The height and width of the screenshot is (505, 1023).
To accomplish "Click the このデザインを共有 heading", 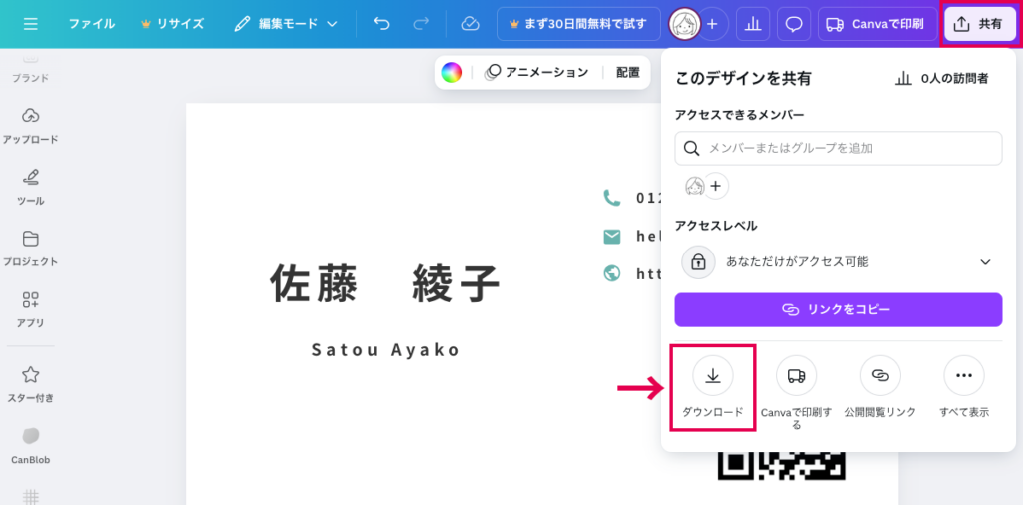I will coord(743,79).
